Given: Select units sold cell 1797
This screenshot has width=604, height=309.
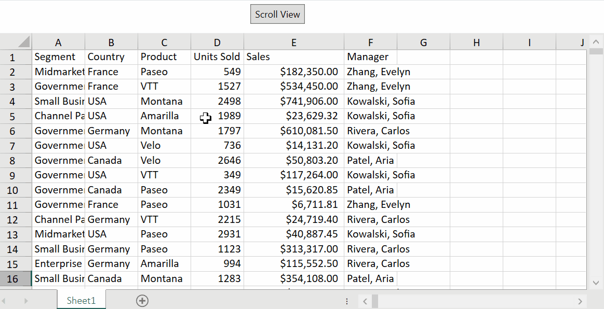Looking at the screenshot, I should [x=217, y=131].
